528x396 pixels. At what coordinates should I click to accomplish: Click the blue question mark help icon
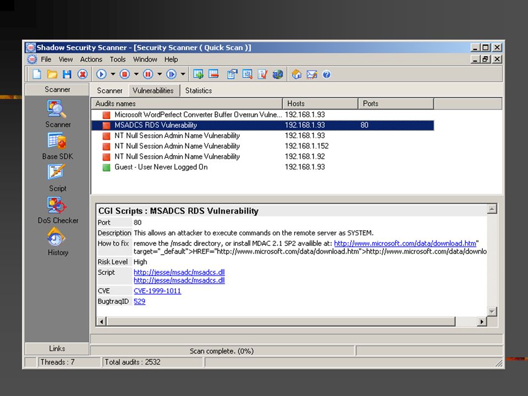pyautogui.click(x=326, y=74)
